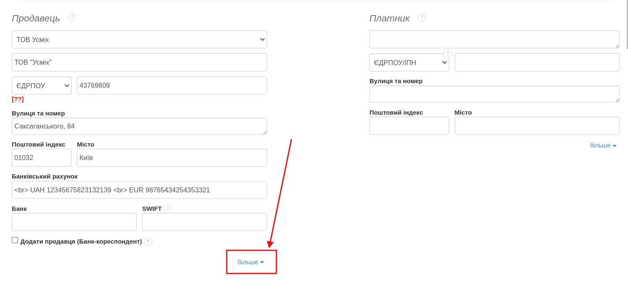Click the Банківський рахунок input field
Viewport: 628px width, 281px height.
click(139, 190)
